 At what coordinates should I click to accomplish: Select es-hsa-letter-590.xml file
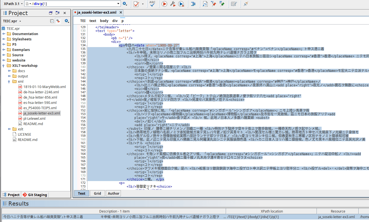click(x=40, y=103)
